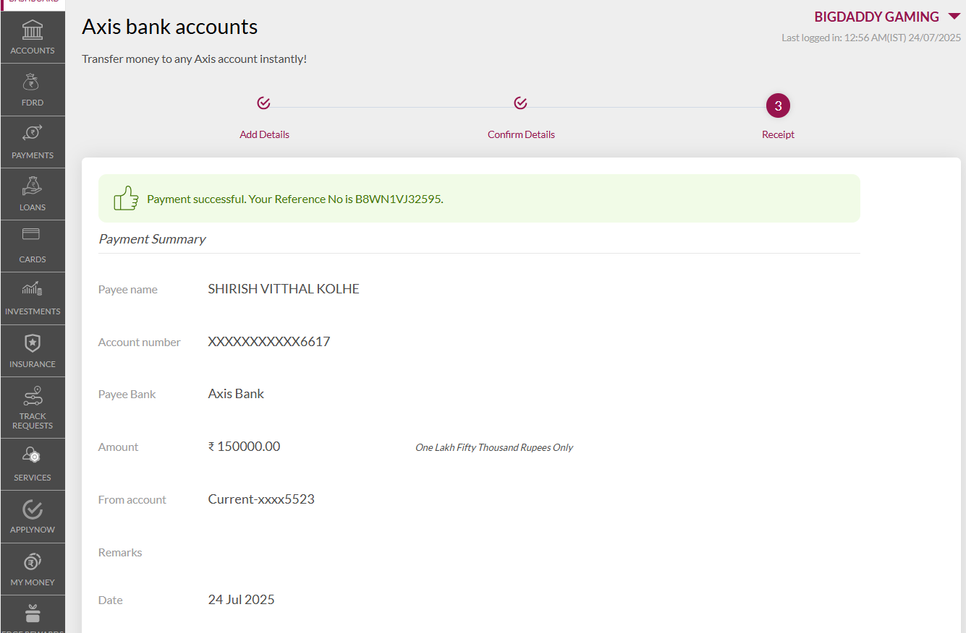Click the Add Details step checkmark

[x=263, y=103]
